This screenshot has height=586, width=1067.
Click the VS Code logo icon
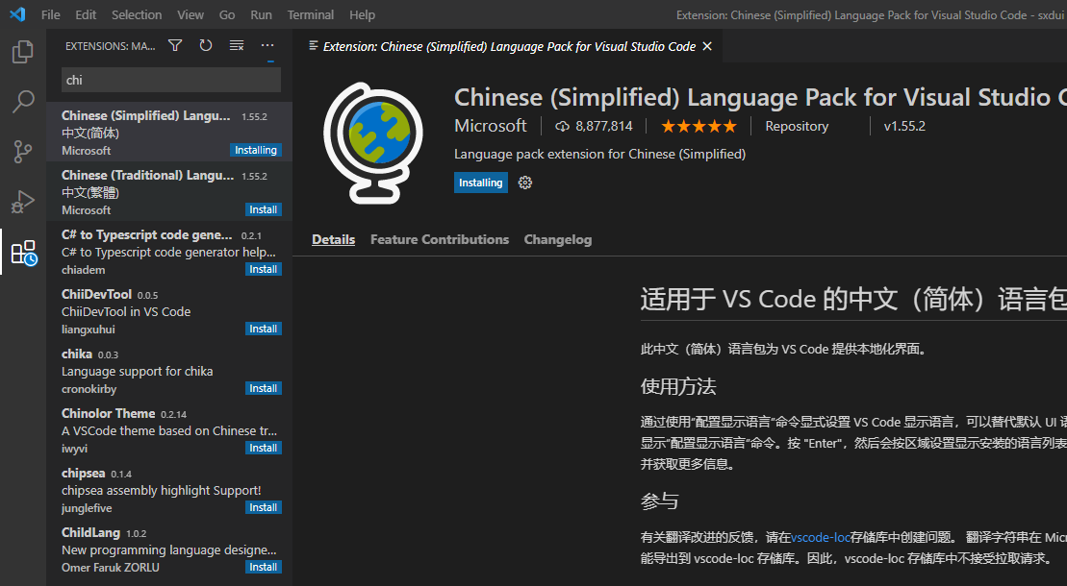click(17, 14)
